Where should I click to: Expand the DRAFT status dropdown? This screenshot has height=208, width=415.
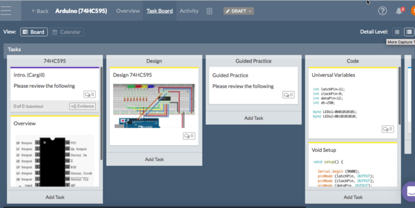tap(239, 11)
